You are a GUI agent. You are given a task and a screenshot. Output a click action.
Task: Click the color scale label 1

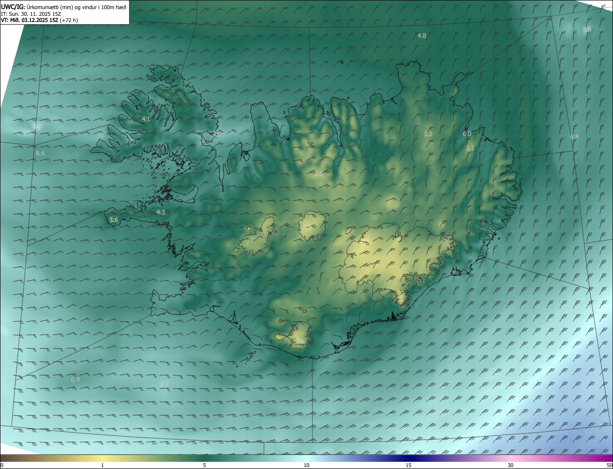pos(102,465)
